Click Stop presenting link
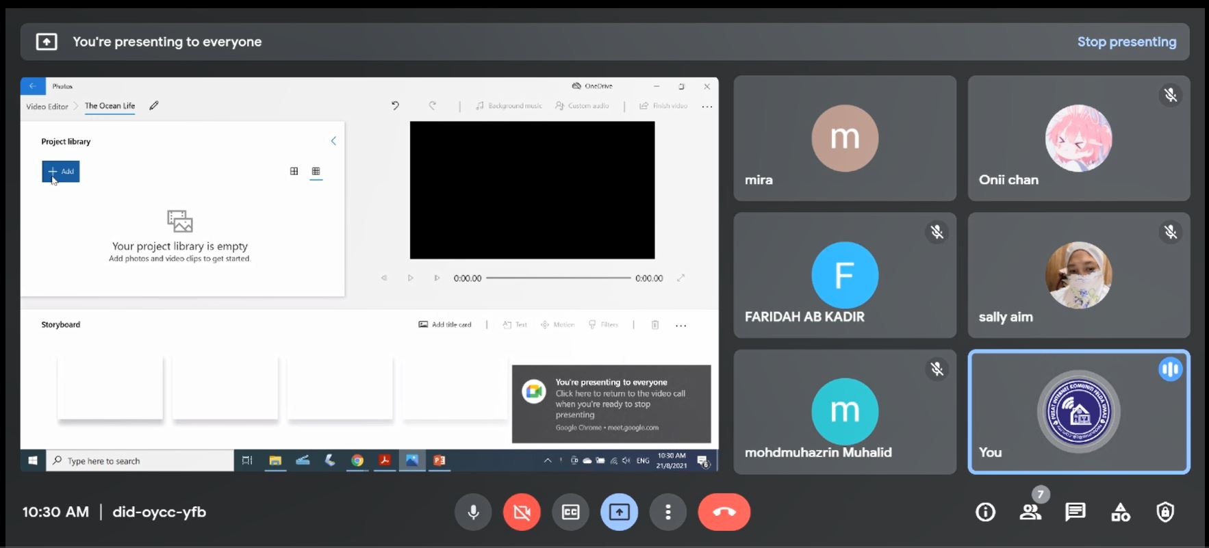1209x548 pixels. [1126, 42]
